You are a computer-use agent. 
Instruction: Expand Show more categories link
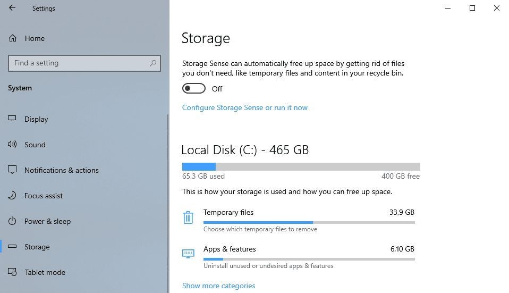pyautogui.click(x=219, y=286)
